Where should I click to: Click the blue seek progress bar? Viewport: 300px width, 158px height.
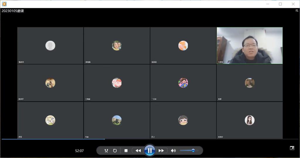point(53,139)
